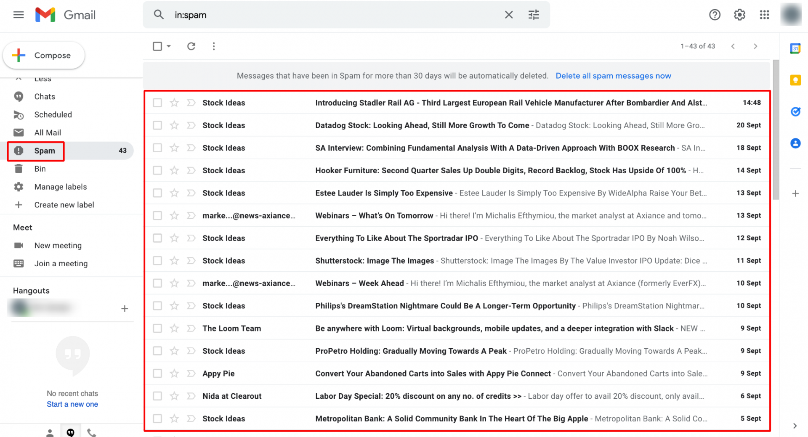
Task: Open the Chats label
Action: coord(45,97)
